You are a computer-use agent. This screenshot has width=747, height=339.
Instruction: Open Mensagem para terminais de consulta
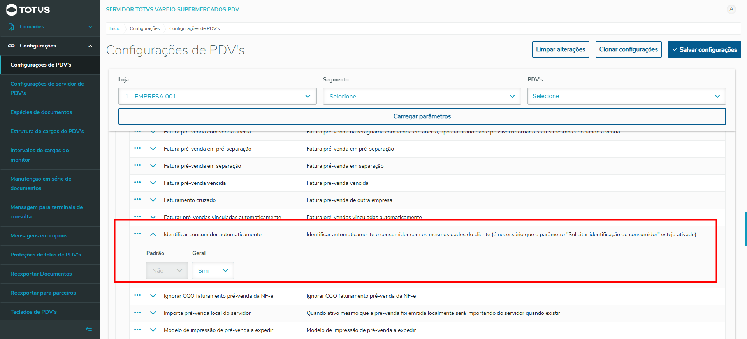point(50,212)
